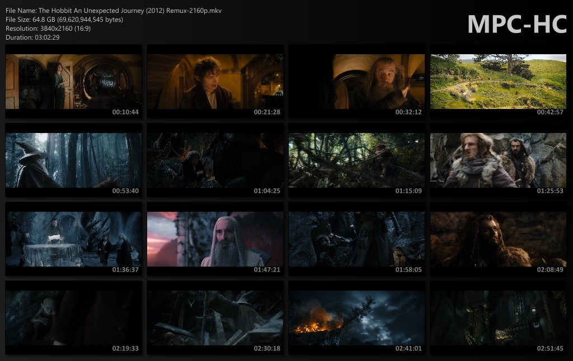Viewport: 573px width, 361px height.
Task: Click the MPC-HC logo
Action: pos(517,25)
